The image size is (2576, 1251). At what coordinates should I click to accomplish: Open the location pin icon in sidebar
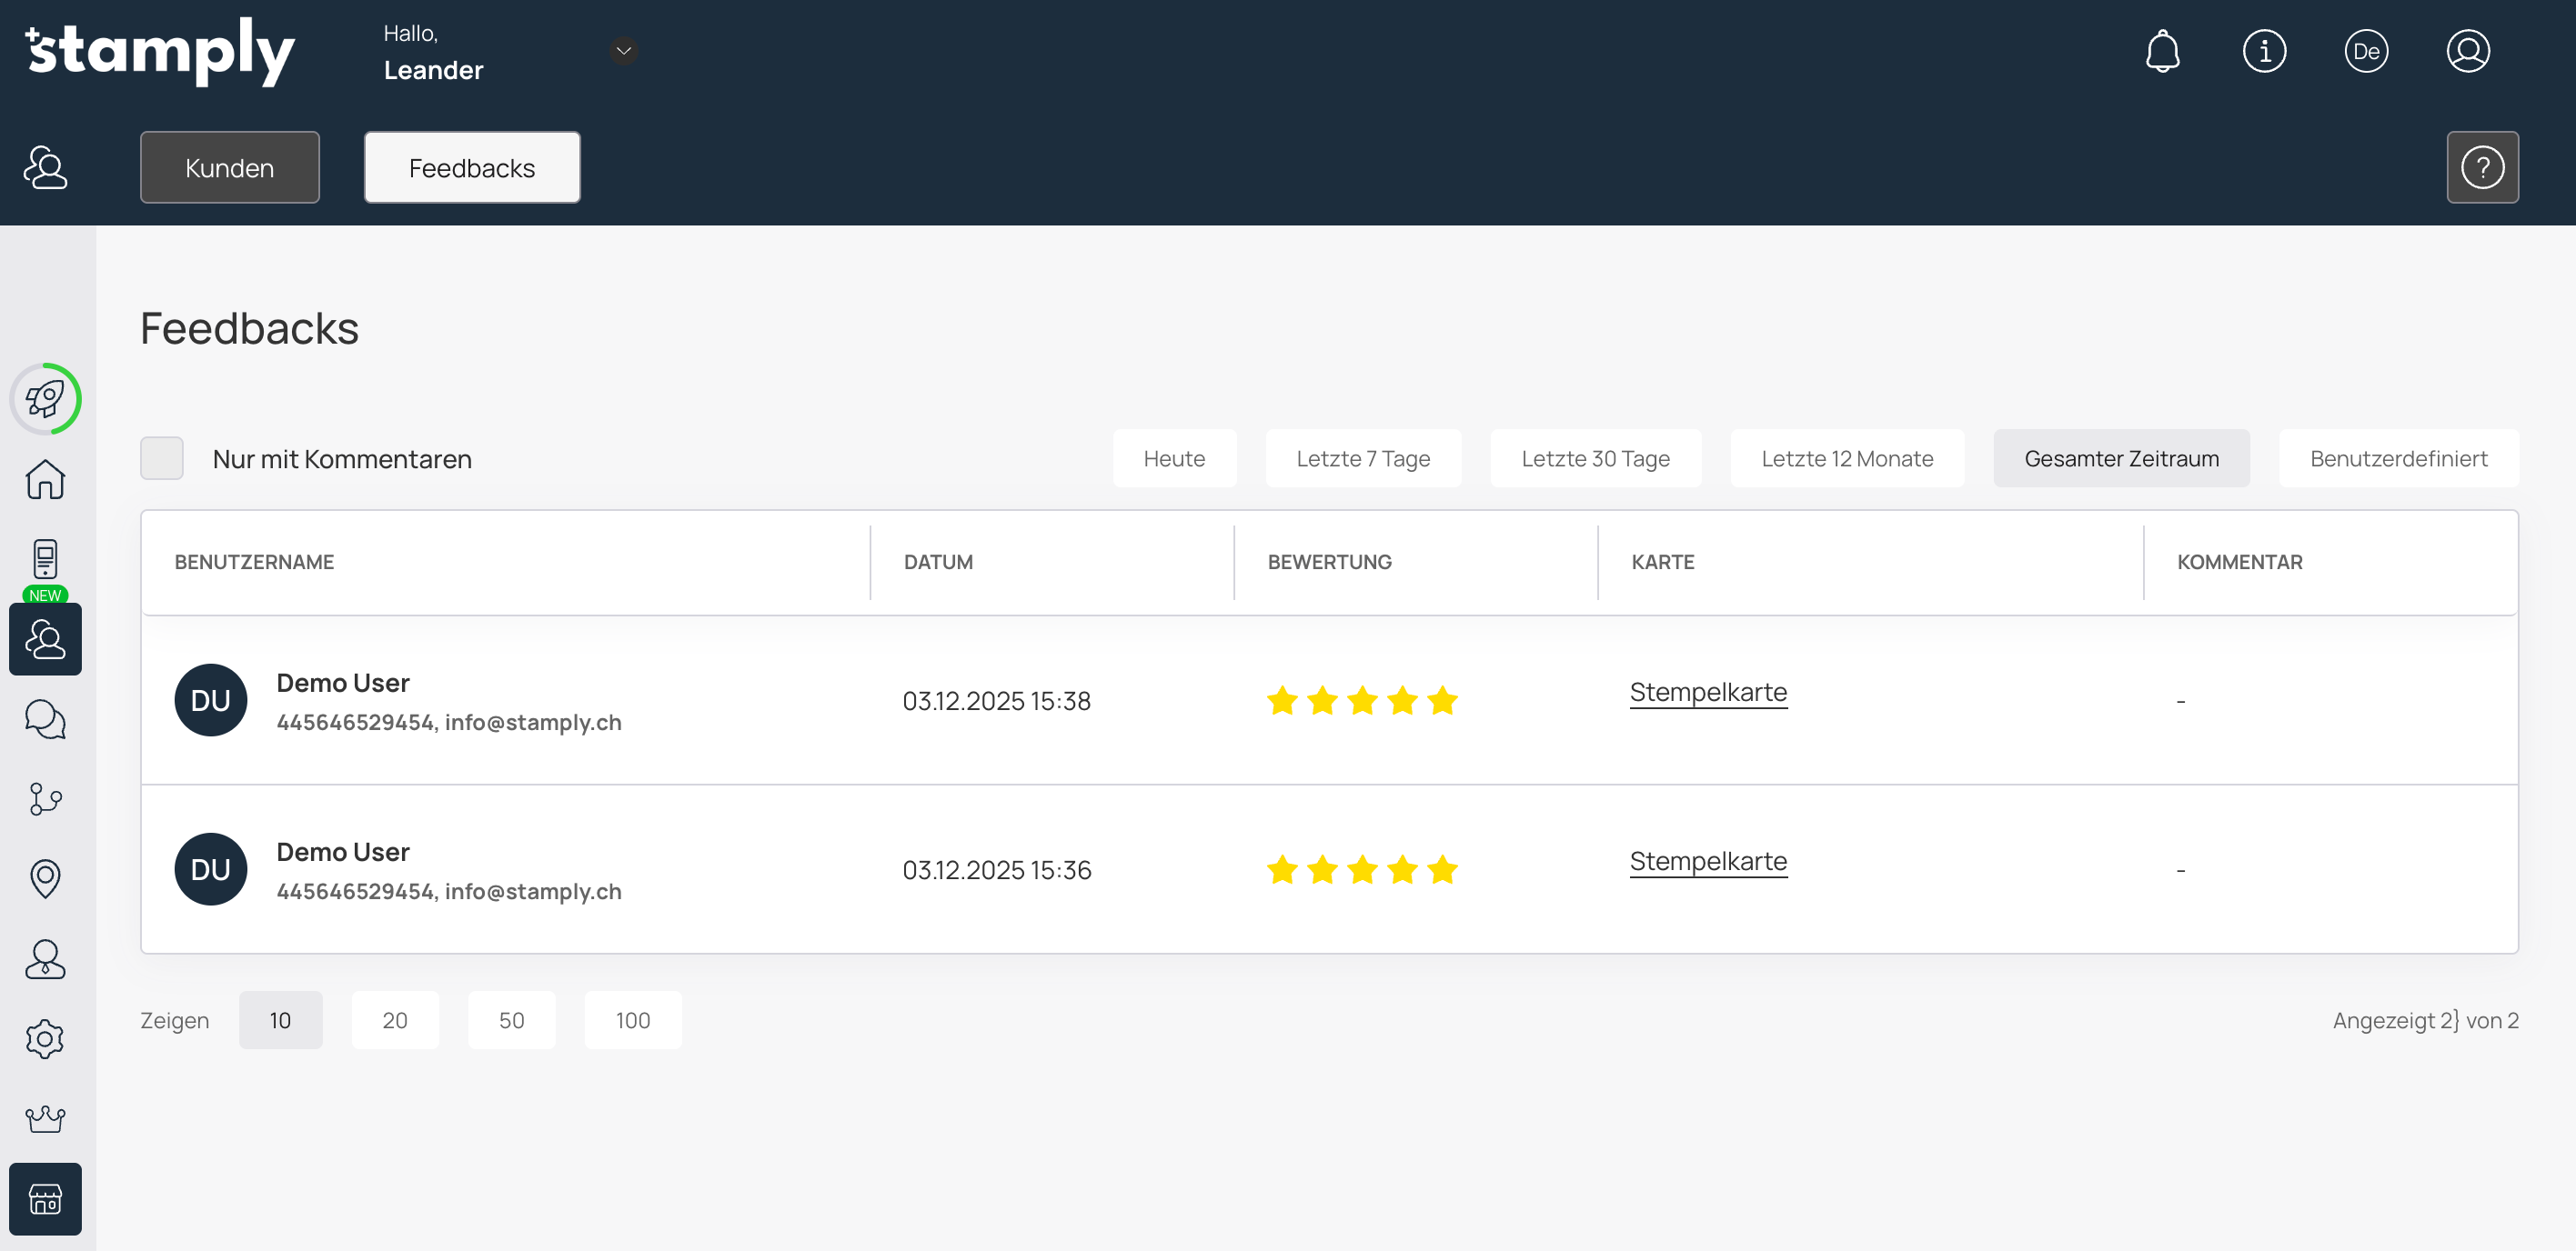pyautogui.click(x=45, y=879)
